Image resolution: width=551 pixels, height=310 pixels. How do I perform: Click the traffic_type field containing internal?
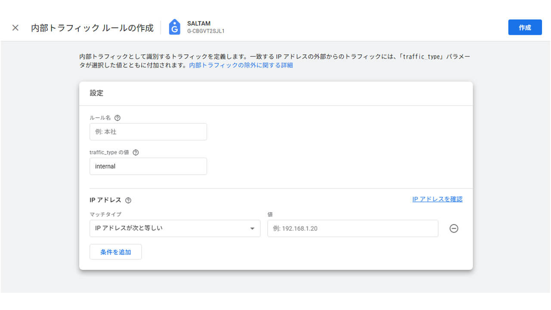point(148,166)
